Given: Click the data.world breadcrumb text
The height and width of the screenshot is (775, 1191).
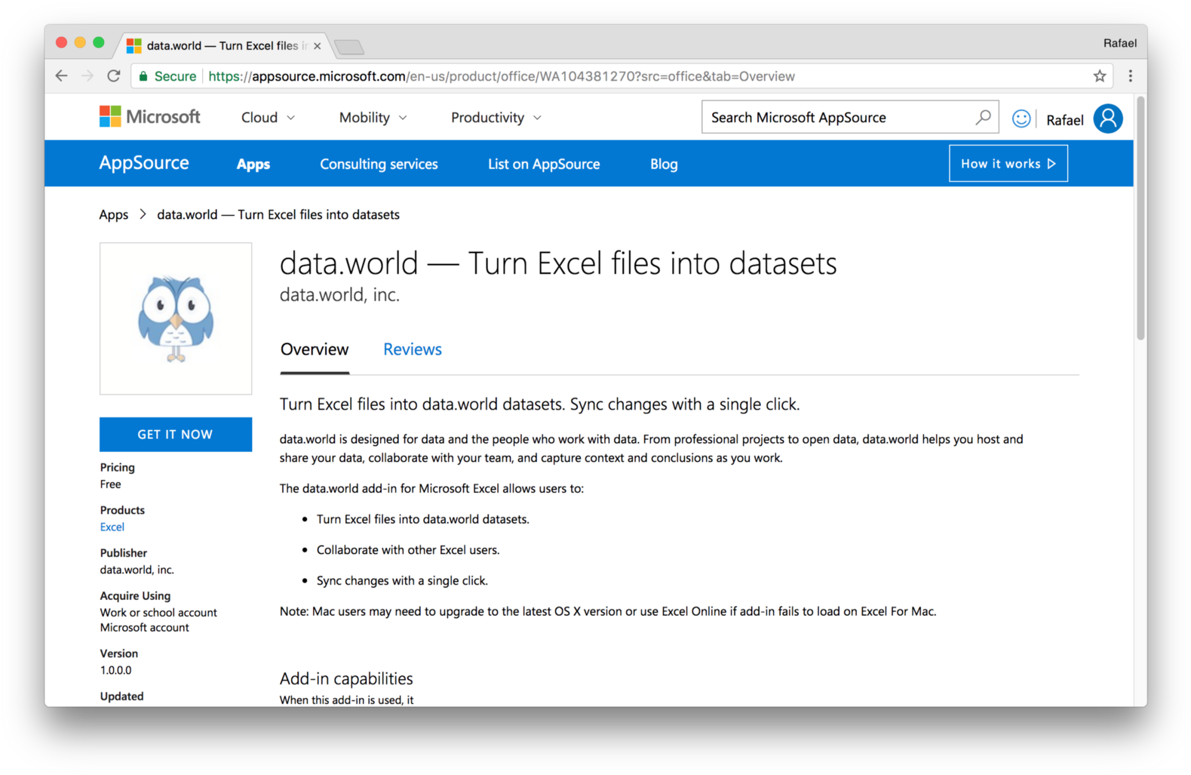Looking at the screenshot, I should (x=278, y=214).
